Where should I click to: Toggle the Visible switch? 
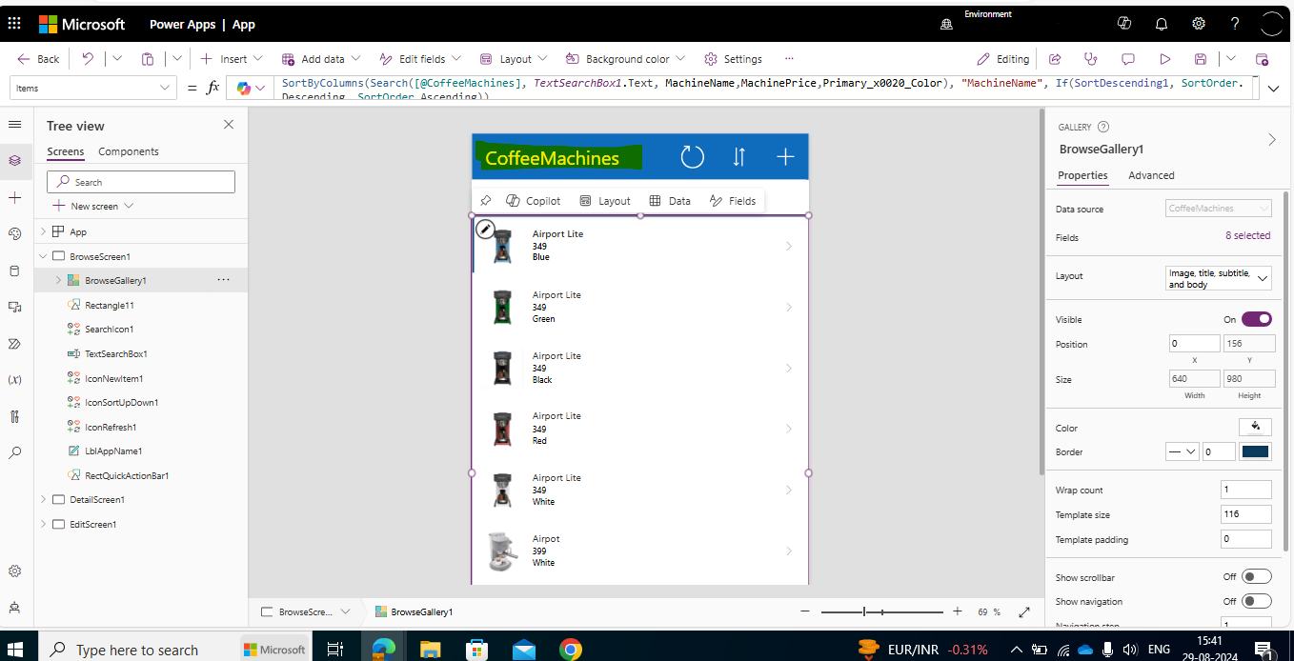tap(1256, 319)
